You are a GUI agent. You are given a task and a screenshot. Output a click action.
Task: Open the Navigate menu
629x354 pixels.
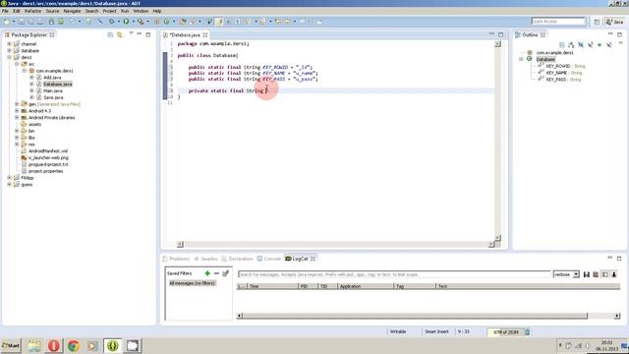pyautogui.click(x=72, y=11)
